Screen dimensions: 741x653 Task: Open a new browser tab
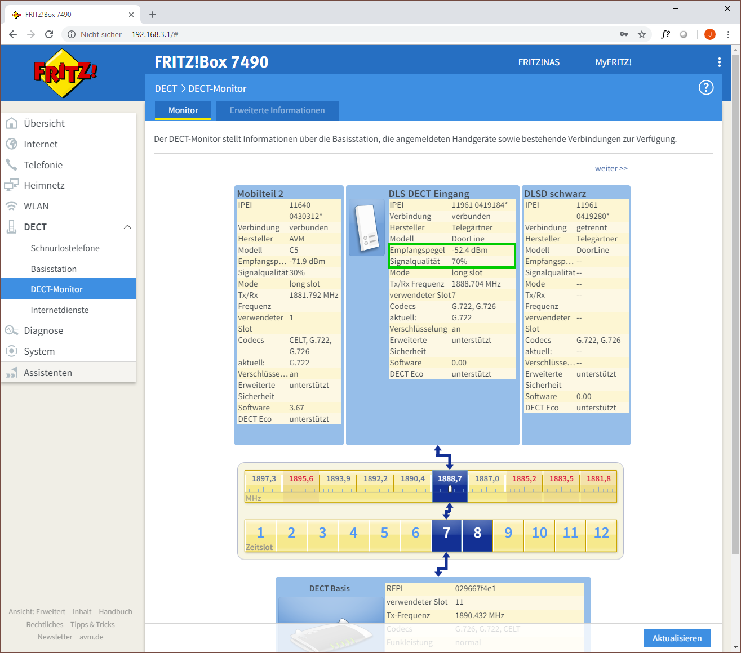pyautogui.click(x=153, y=15)
